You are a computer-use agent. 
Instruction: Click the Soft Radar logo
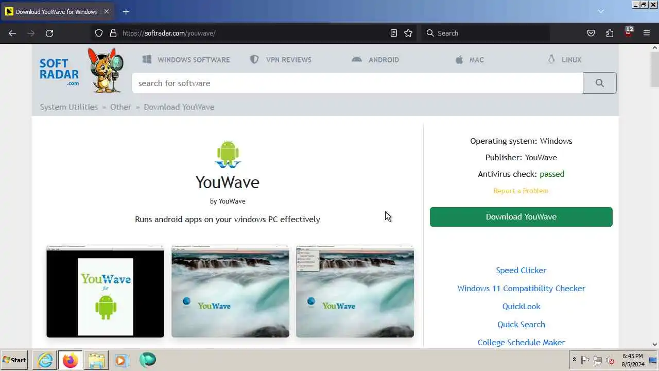(x=59, y=72)
